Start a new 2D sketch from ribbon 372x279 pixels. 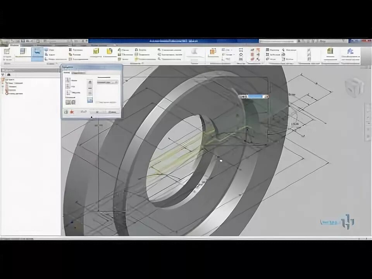coord(7,53)
